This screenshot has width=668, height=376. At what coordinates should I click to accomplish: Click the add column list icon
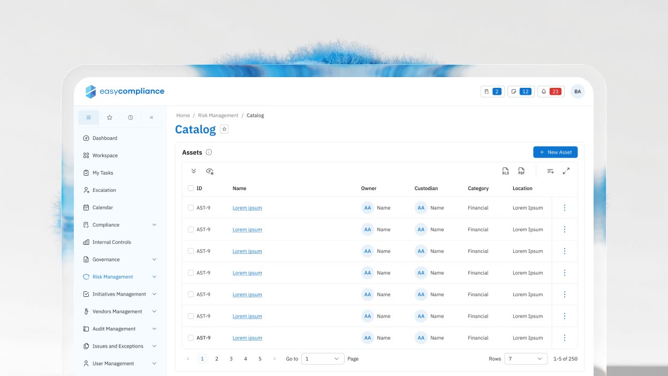tap(550, 171)
